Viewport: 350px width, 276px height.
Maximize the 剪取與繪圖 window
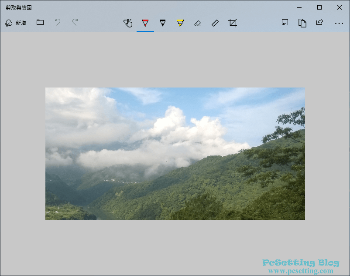[x=319, y=7]
